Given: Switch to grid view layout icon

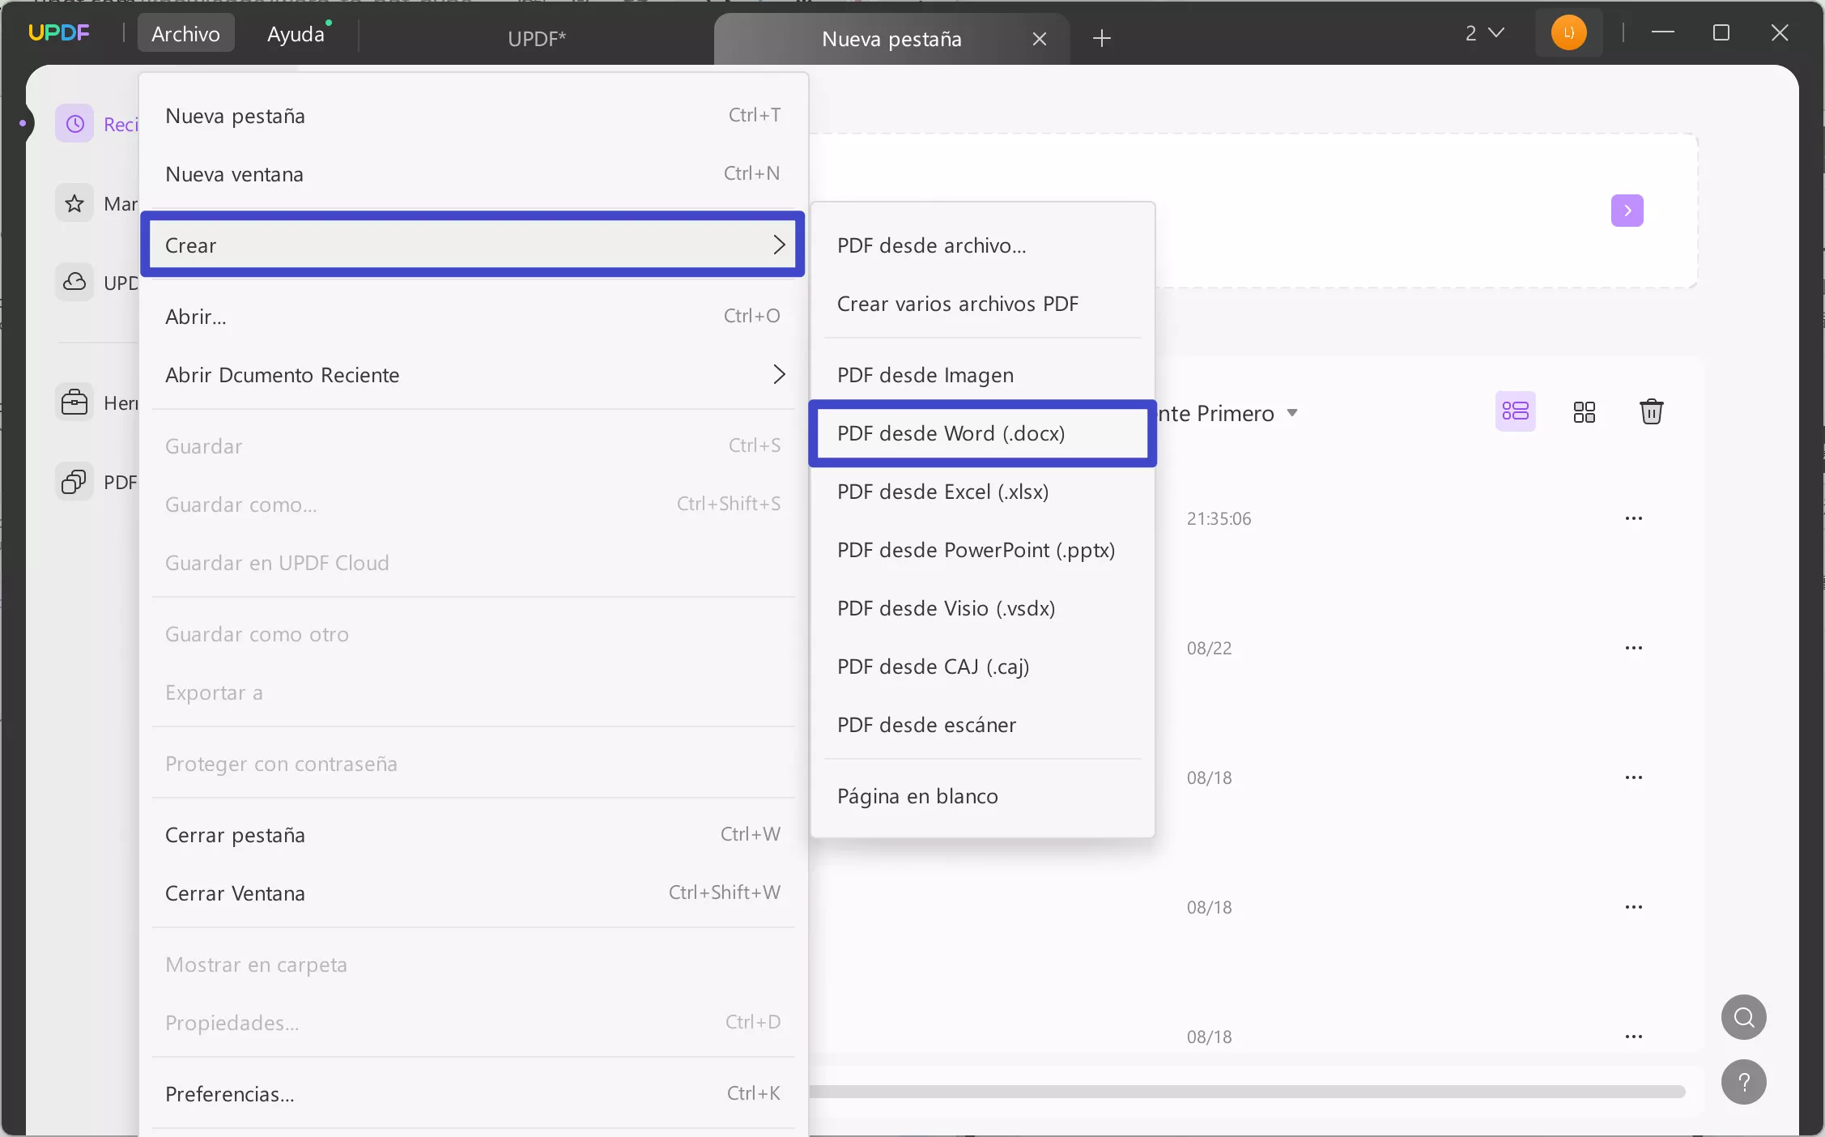Looking at the screenshot, I should 1584,412.
